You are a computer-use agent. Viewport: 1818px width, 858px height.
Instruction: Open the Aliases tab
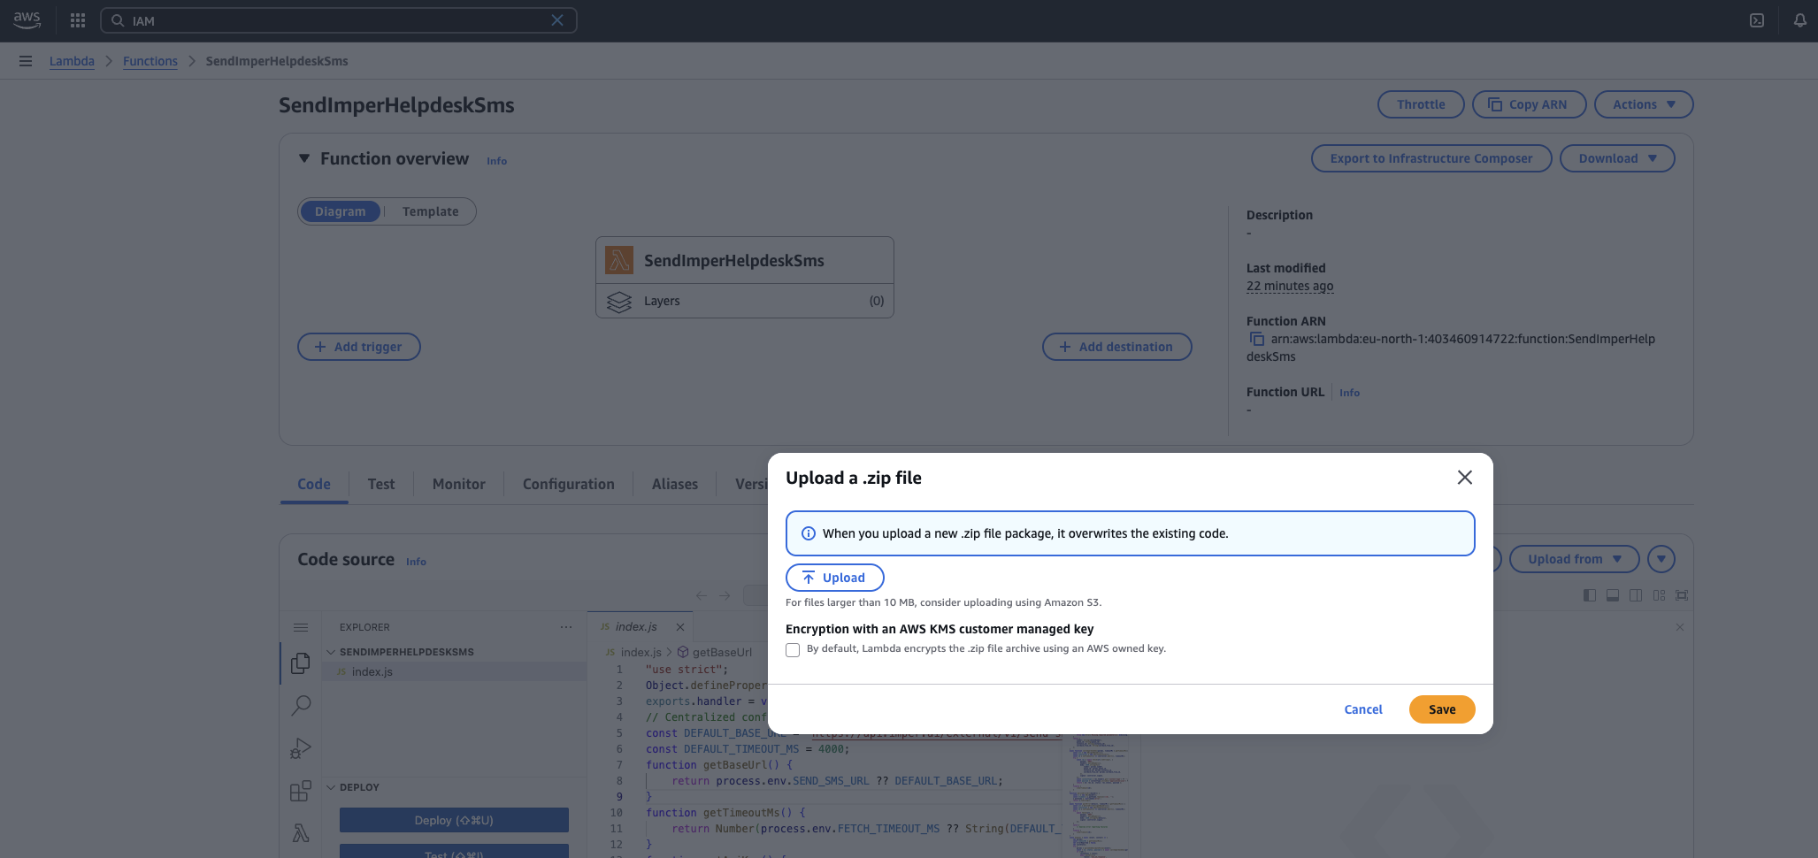(x=675, y=484)
